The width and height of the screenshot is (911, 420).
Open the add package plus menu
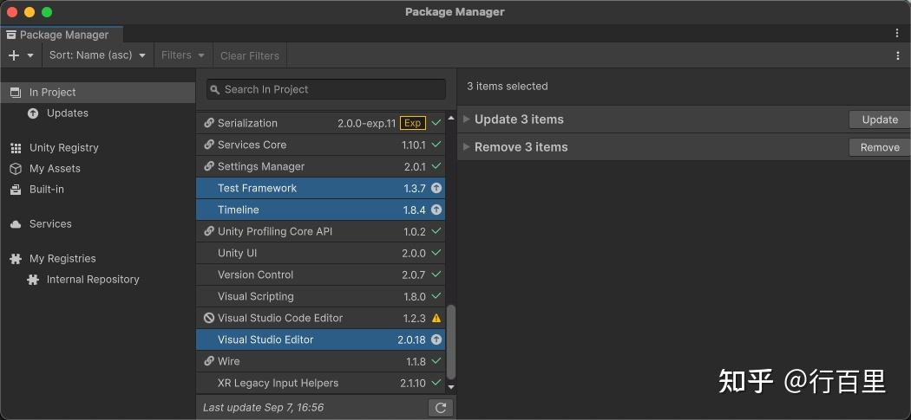pyautogui.click(x=22, y=55)
